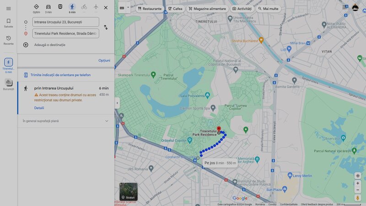Send directions to phone link
Viewport: 366px width, 206px height.
coord(60,75)
